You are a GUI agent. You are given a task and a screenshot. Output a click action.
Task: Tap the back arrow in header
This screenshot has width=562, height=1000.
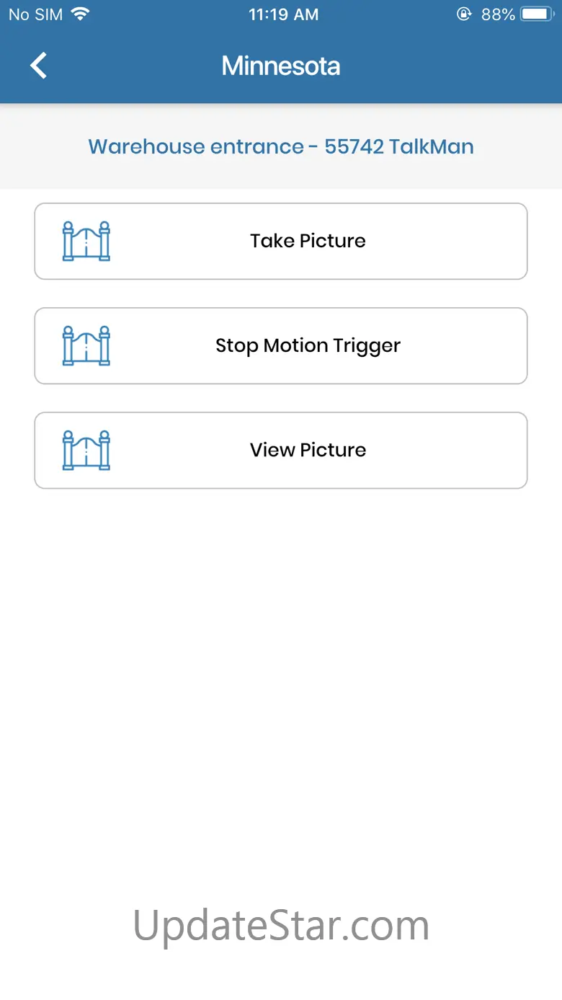[x=39, y=66]
